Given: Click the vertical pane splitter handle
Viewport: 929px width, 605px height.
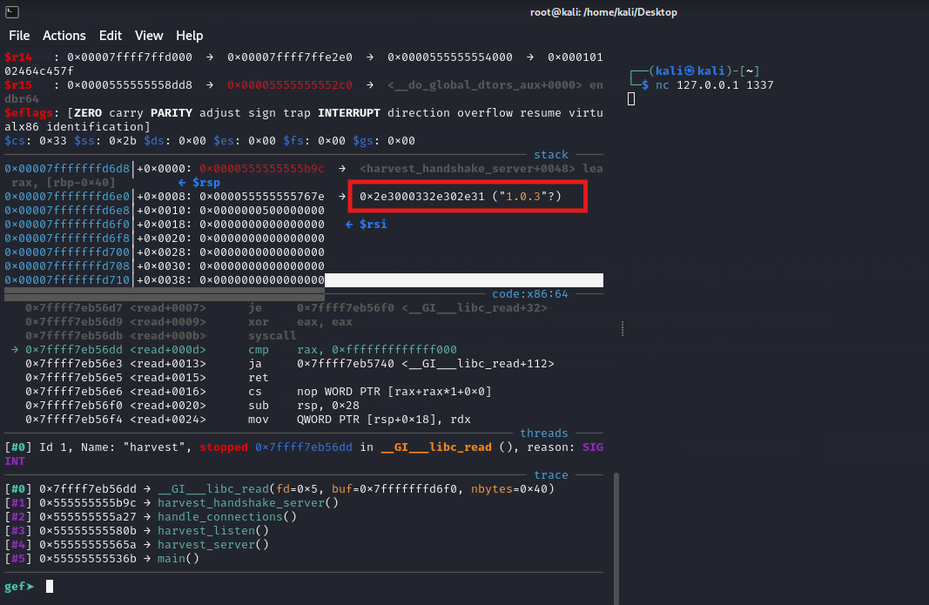Looking at the screenshot, I should coord(622,328).
